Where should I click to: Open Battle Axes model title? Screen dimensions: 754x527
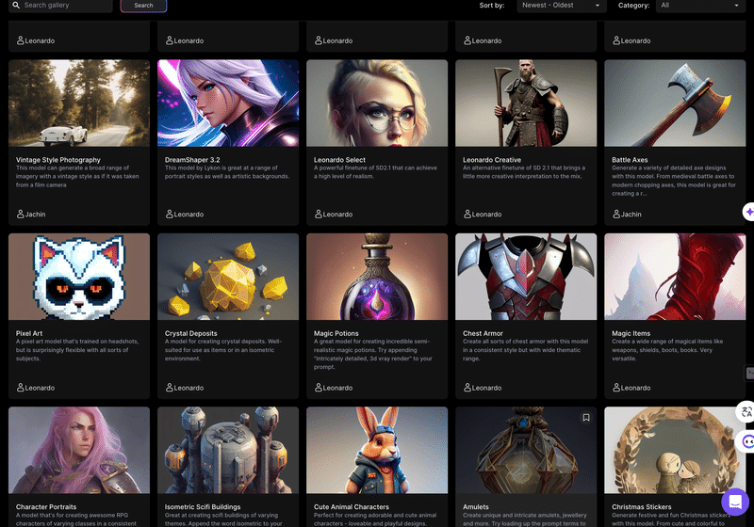630,160
